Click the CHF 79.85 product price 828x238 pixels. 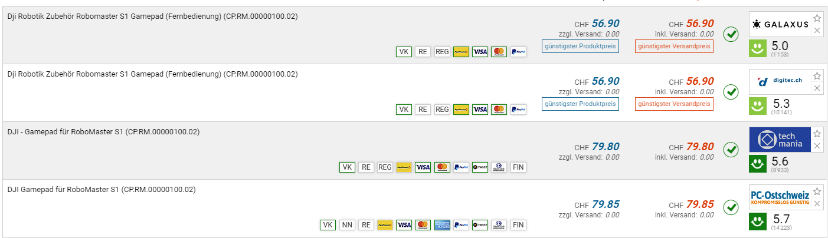(606, 204)
